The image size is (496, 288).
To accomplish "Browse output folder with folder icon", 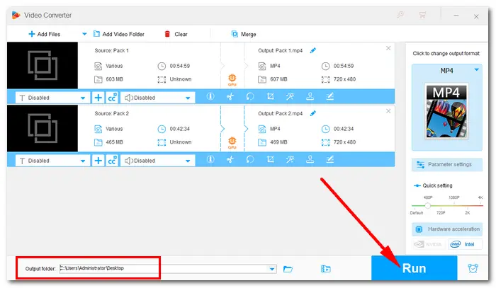I will [x=288, y=269].
